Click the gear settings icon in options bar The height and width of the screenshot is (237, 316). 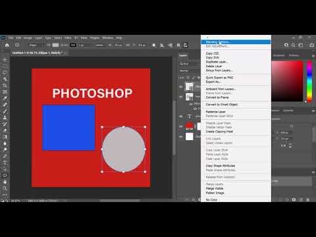178,45
